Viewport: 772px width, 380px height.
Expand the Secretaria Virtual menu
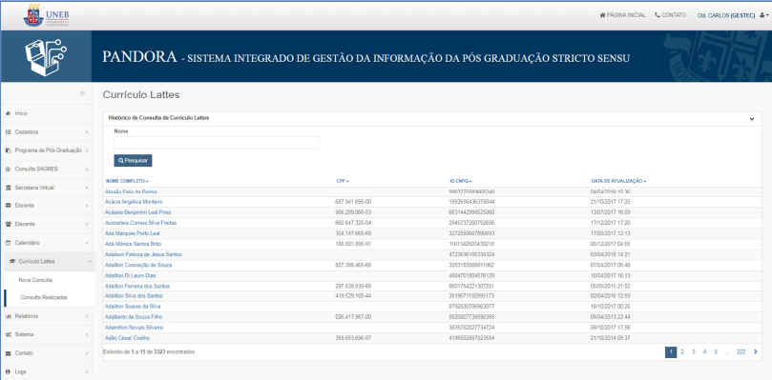coord(87,188)
